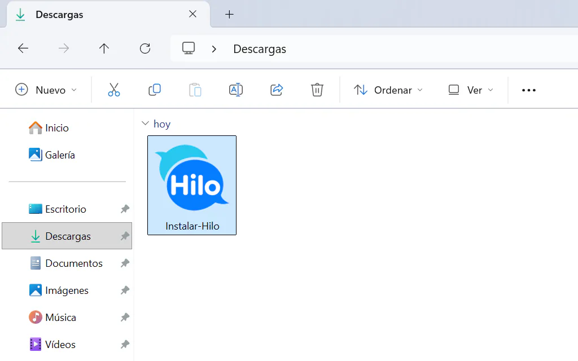578x361 pixels.
Task: Expand the breadcrumb chevron before Descargas
Action: pos(214,49)
